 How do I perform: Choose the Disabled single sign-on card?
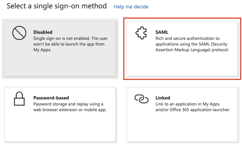click(x=60, y=49)
